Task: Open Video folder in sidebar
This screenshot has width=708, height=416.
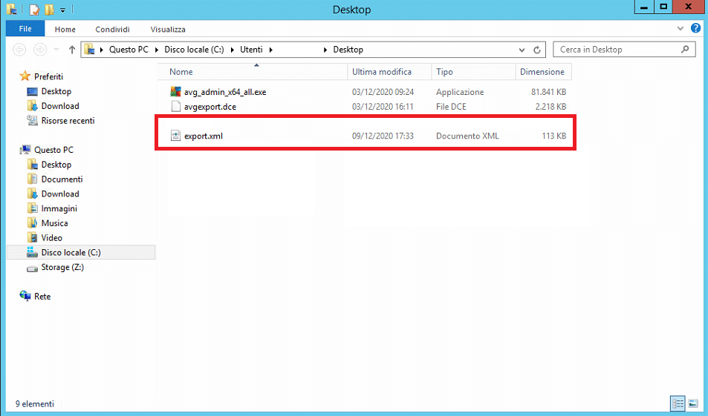Action: point(52,238)
